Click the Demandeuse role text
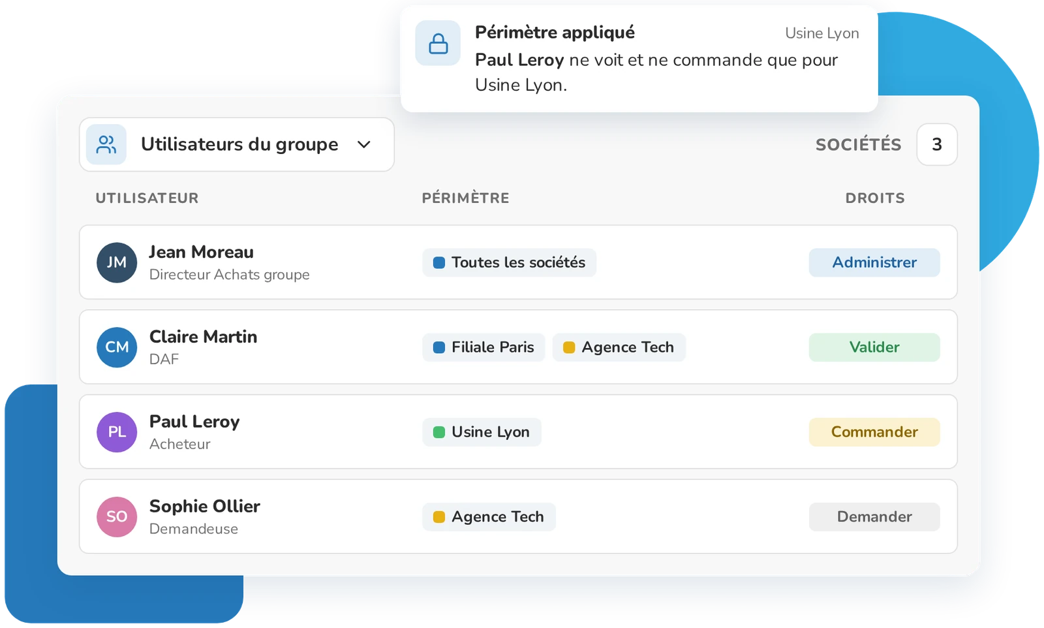 click(193, 529)
